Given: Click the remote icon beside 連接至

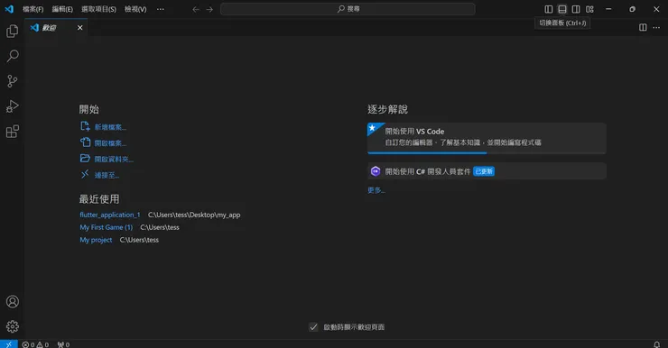Looking at the screenshot, I should point(85,174).
